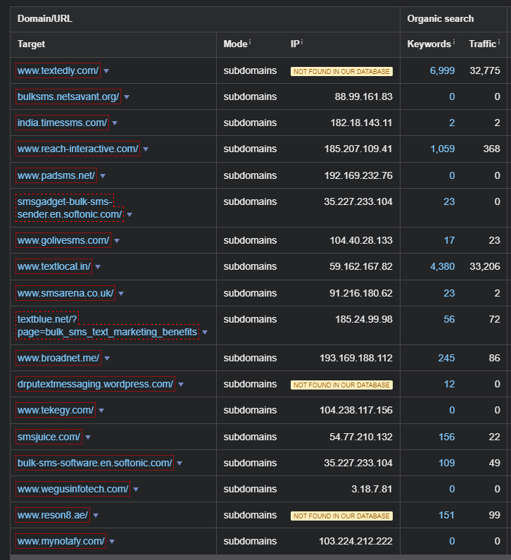Open the www.padsms.net/ link
This screenshot has width=511, height=560.
pyautogui.click(x=56, y=175)
